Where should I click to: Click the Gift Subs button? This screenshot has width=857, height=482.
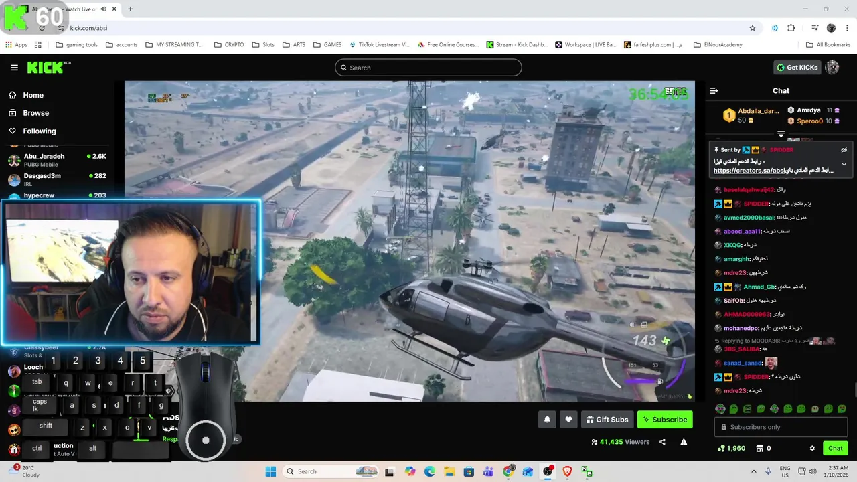point(607,420)
